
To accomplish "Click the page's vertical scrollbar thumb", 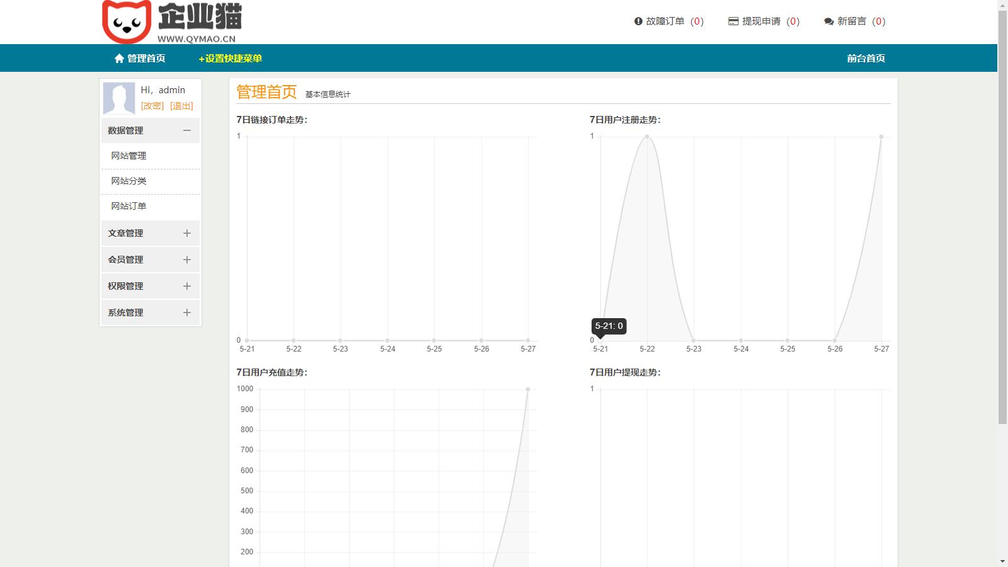I will [1002, 214].
